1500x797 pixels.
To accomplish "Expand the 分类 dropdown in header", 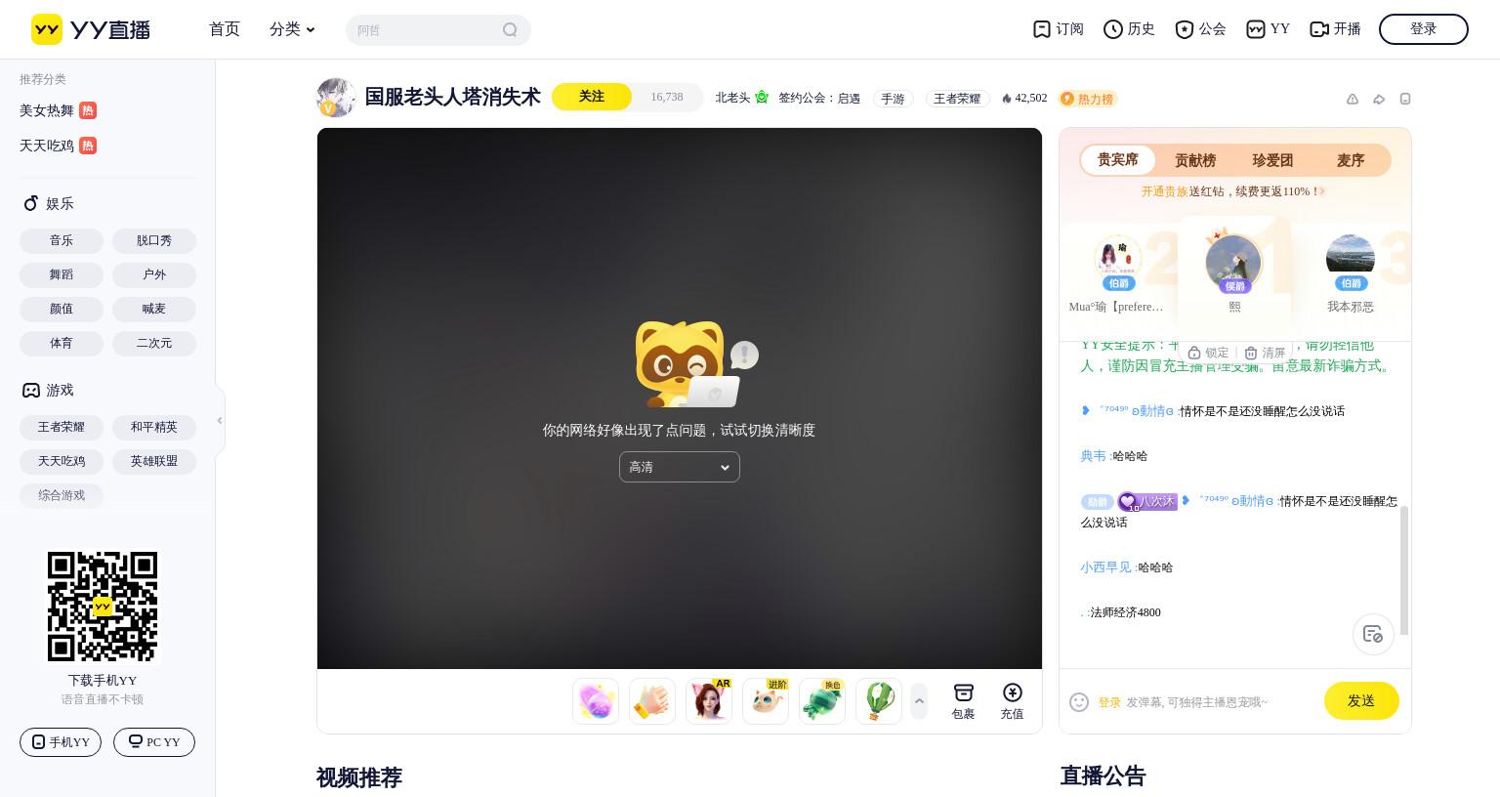I will tap(292, 29).
